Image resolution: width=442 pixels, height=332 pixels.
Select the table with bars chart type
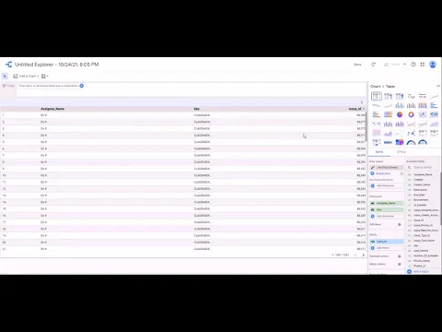(388, 96)
